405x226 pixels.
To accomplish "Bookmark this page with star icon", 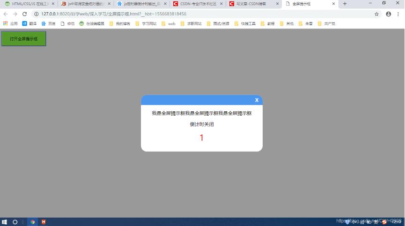I will (x=376, y=14).
